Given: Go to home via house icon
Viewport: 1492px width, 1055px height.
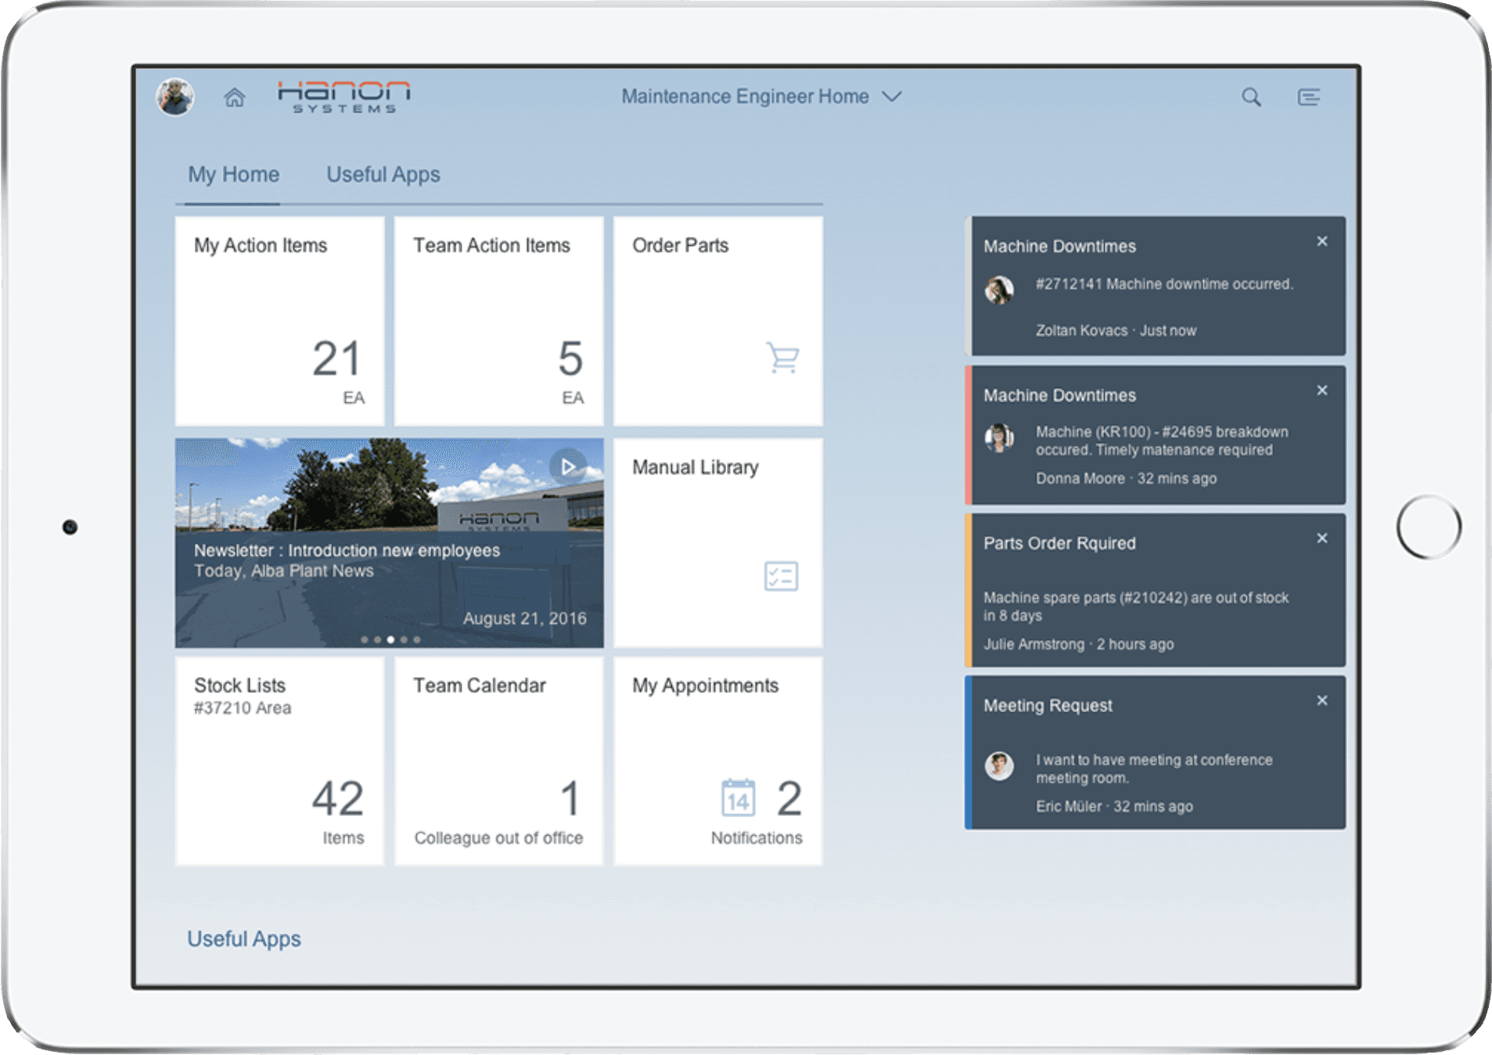Looking at the screenshot, I should pyautogui.click(x=235, y=97).
